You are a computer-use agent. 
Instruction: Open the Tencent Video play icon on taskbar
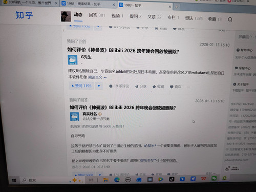[x=161, y=179]
